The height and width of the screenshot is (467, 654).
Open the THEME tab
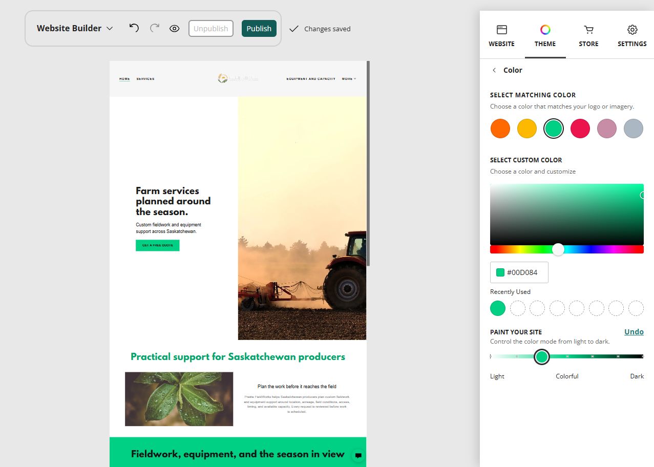[545, 36]
